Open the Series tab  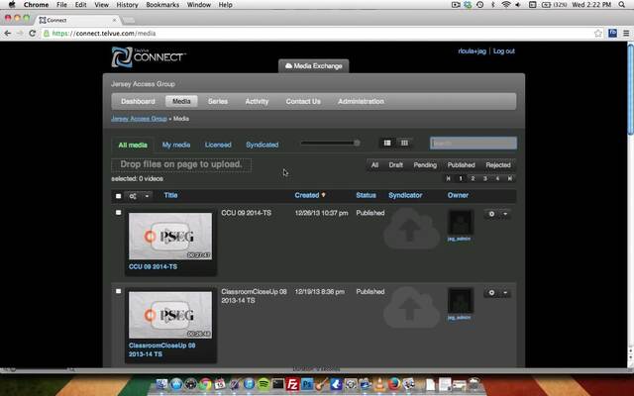pos(217,101)
